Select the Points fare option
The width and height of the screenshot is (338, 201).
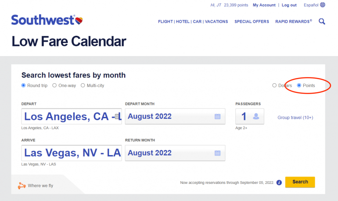[299, 85]
